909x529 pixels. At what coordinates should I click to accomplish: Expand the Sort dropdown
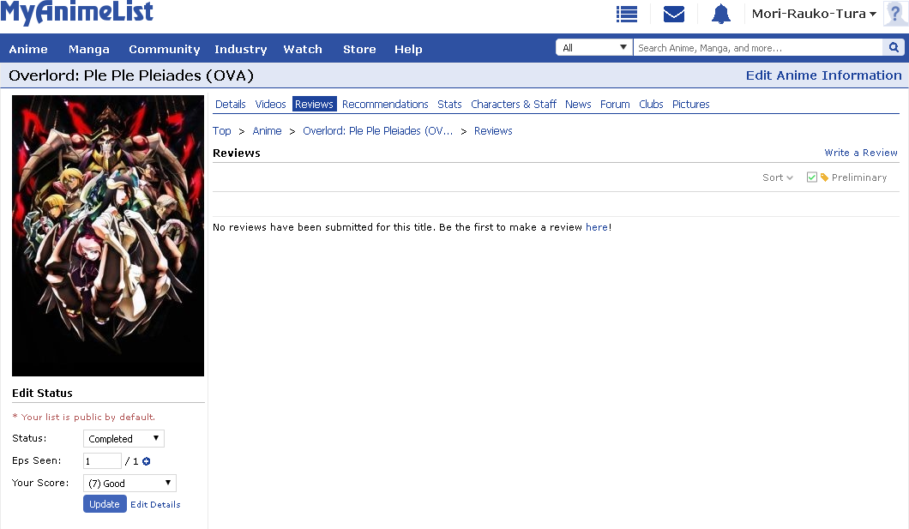pyautogui.click(x=777, y=177)
